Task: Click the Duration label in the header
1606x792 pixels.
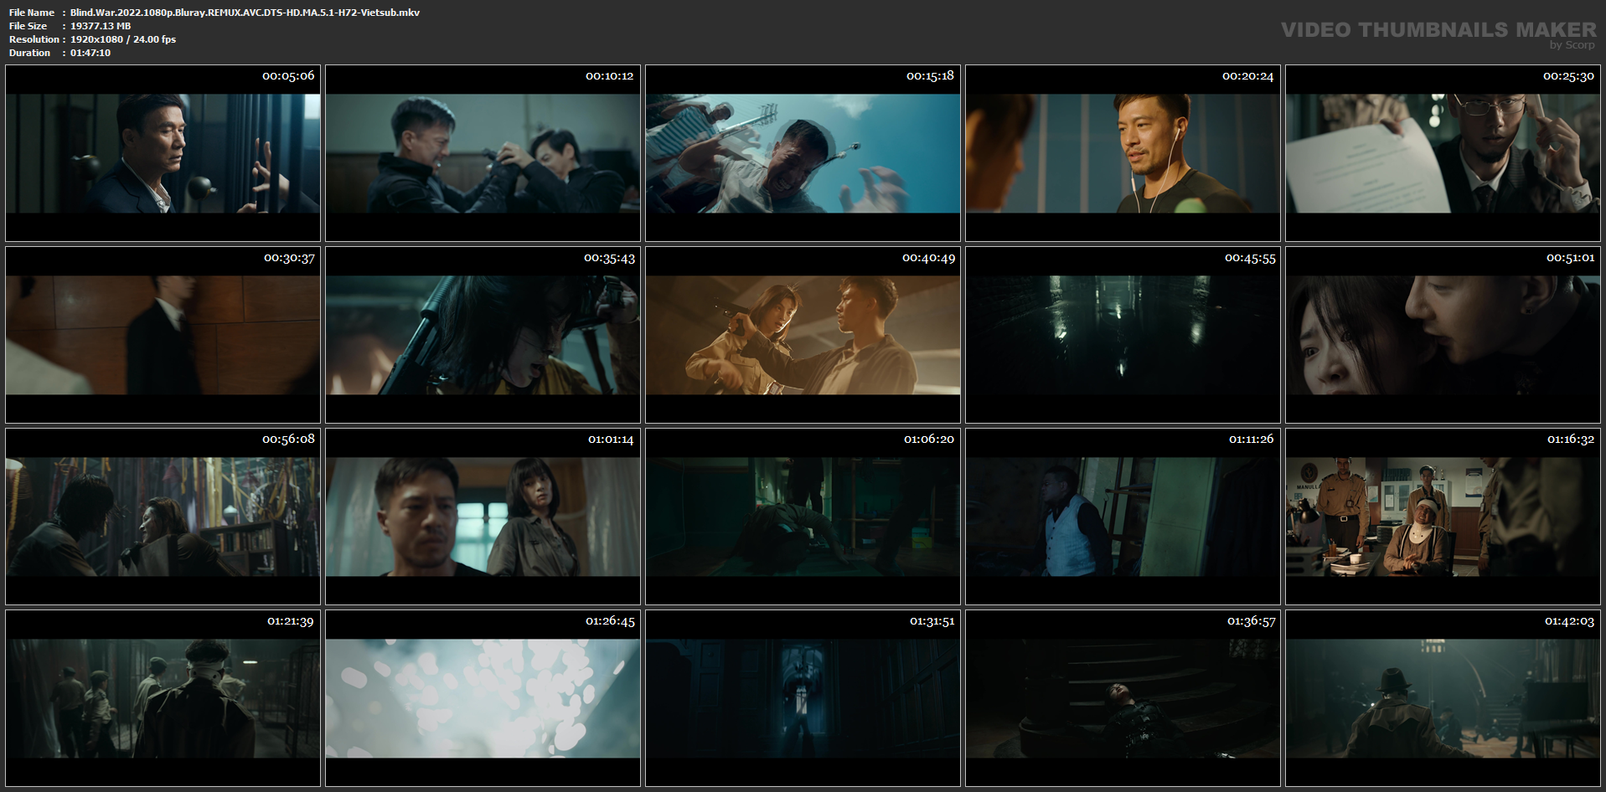Action: pyautogui.click(x=29, y=53)
